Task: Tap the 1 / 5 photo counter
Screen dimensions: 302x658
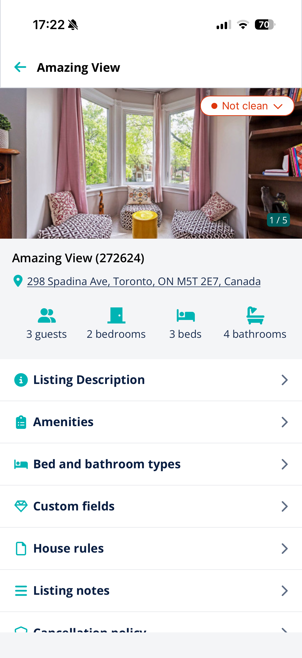Action: [278, 220]
